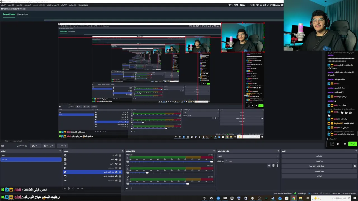Mute the دسكورد audio track speaker
This screenshot has height=201, width=358.
click(x=128, y=184)
